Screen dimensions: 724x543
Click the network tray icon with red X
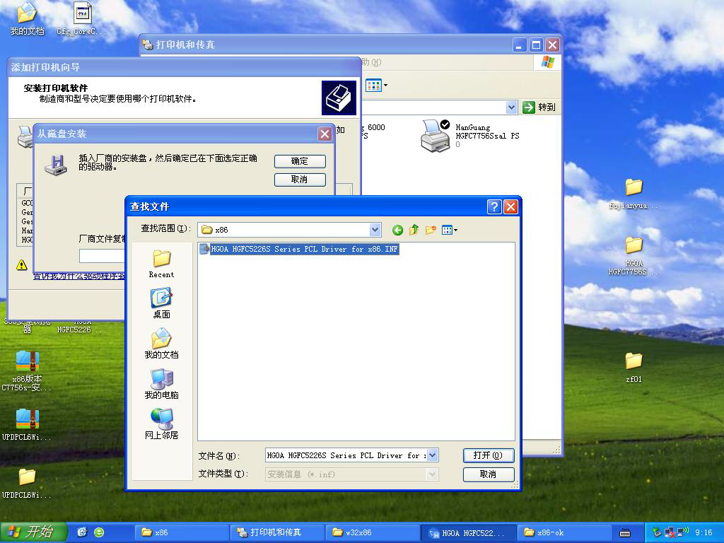tap(670, 532)
